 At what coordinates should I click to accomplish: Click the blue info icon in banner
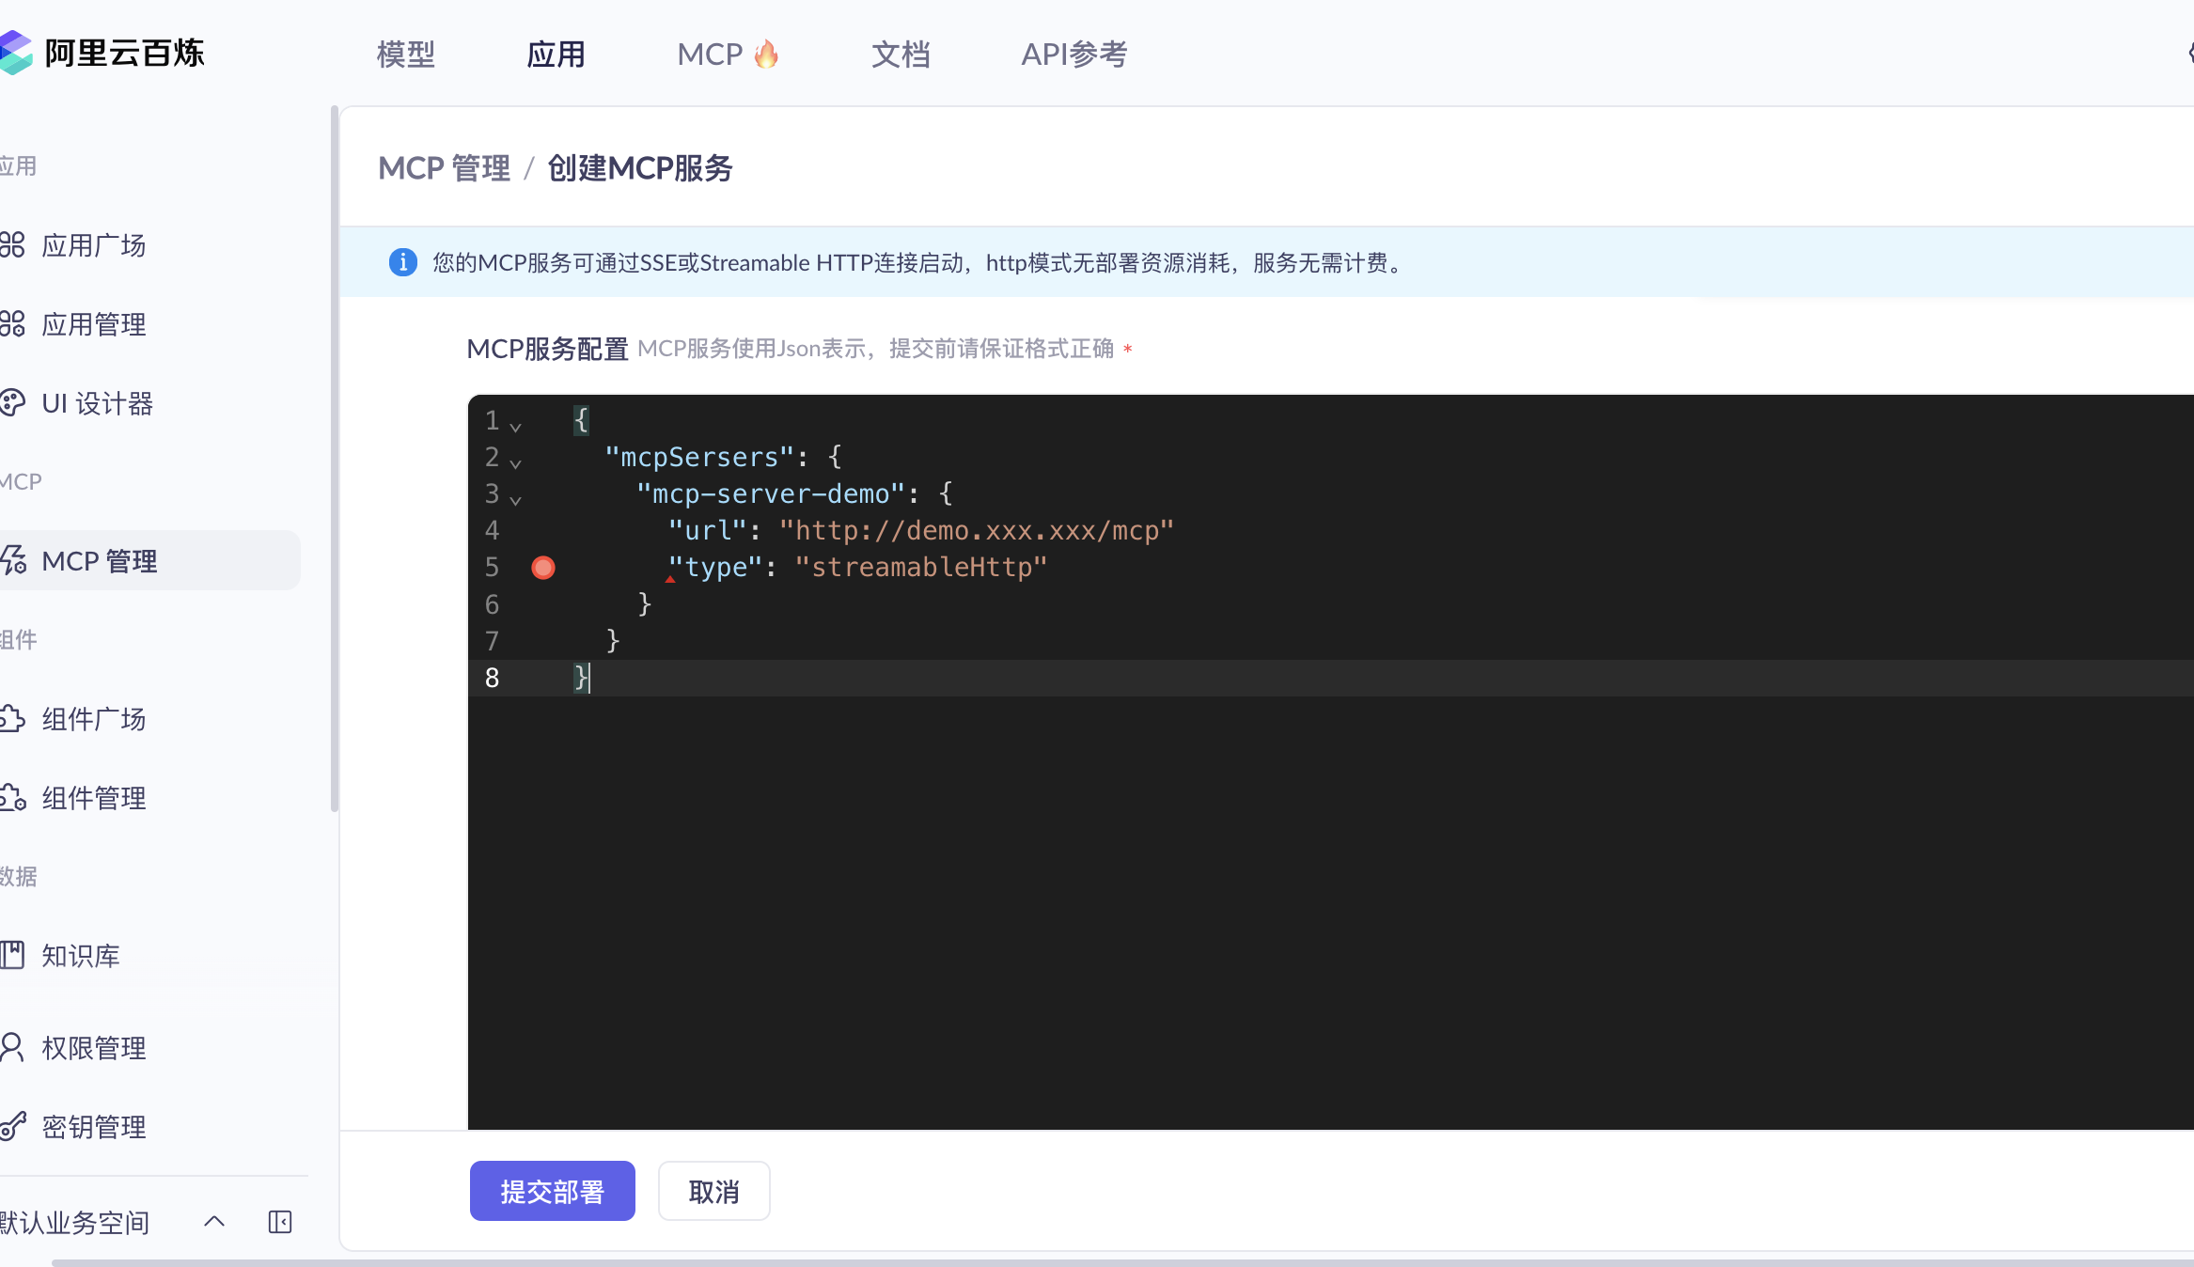403,262
